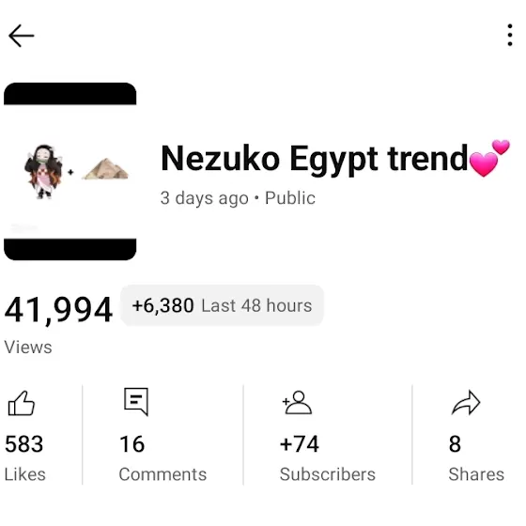Tap the 41,994 view count
The width and height of the screenshot is (526, 526).
[58, 310]
